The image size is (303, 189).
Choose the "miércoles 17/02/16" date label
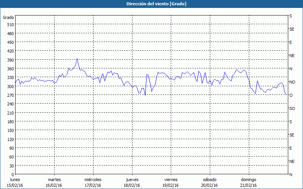[93, 182]
